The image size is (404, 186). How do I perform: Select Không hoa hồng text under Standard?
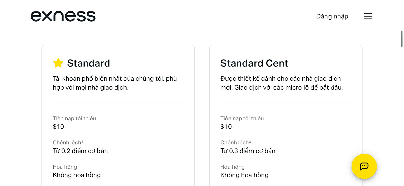(77, 175)
